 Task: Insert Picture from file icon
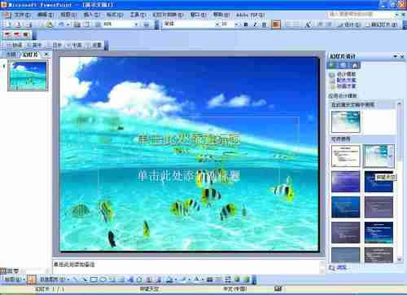(x=158, y=280)
